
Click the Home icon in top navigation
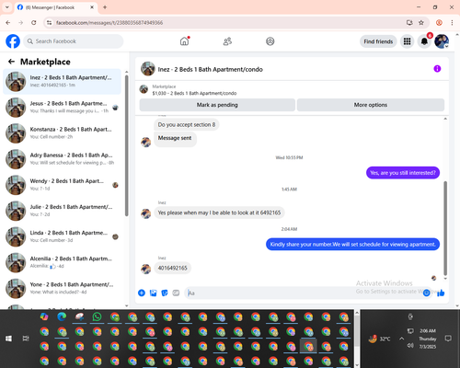coord(184,41)
